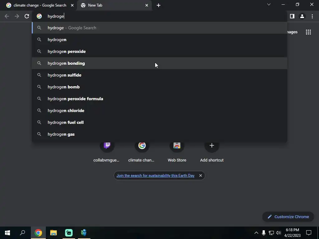Pick the 'hydrogen gas' suggestion

[x=159, y=134]
